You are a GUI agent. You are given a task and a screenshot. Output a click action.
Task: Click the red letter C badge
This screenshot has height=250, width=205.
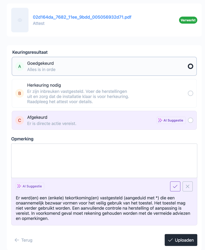[x=20, y=120]
